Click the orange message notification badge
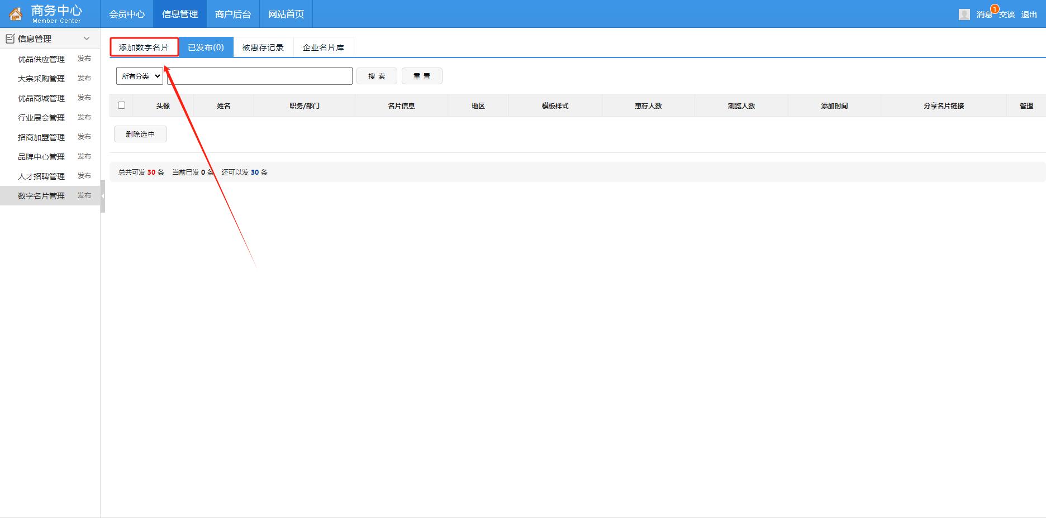Image resolution: width=1046 pixels, height=518 pixels. [x=995, y=9]
